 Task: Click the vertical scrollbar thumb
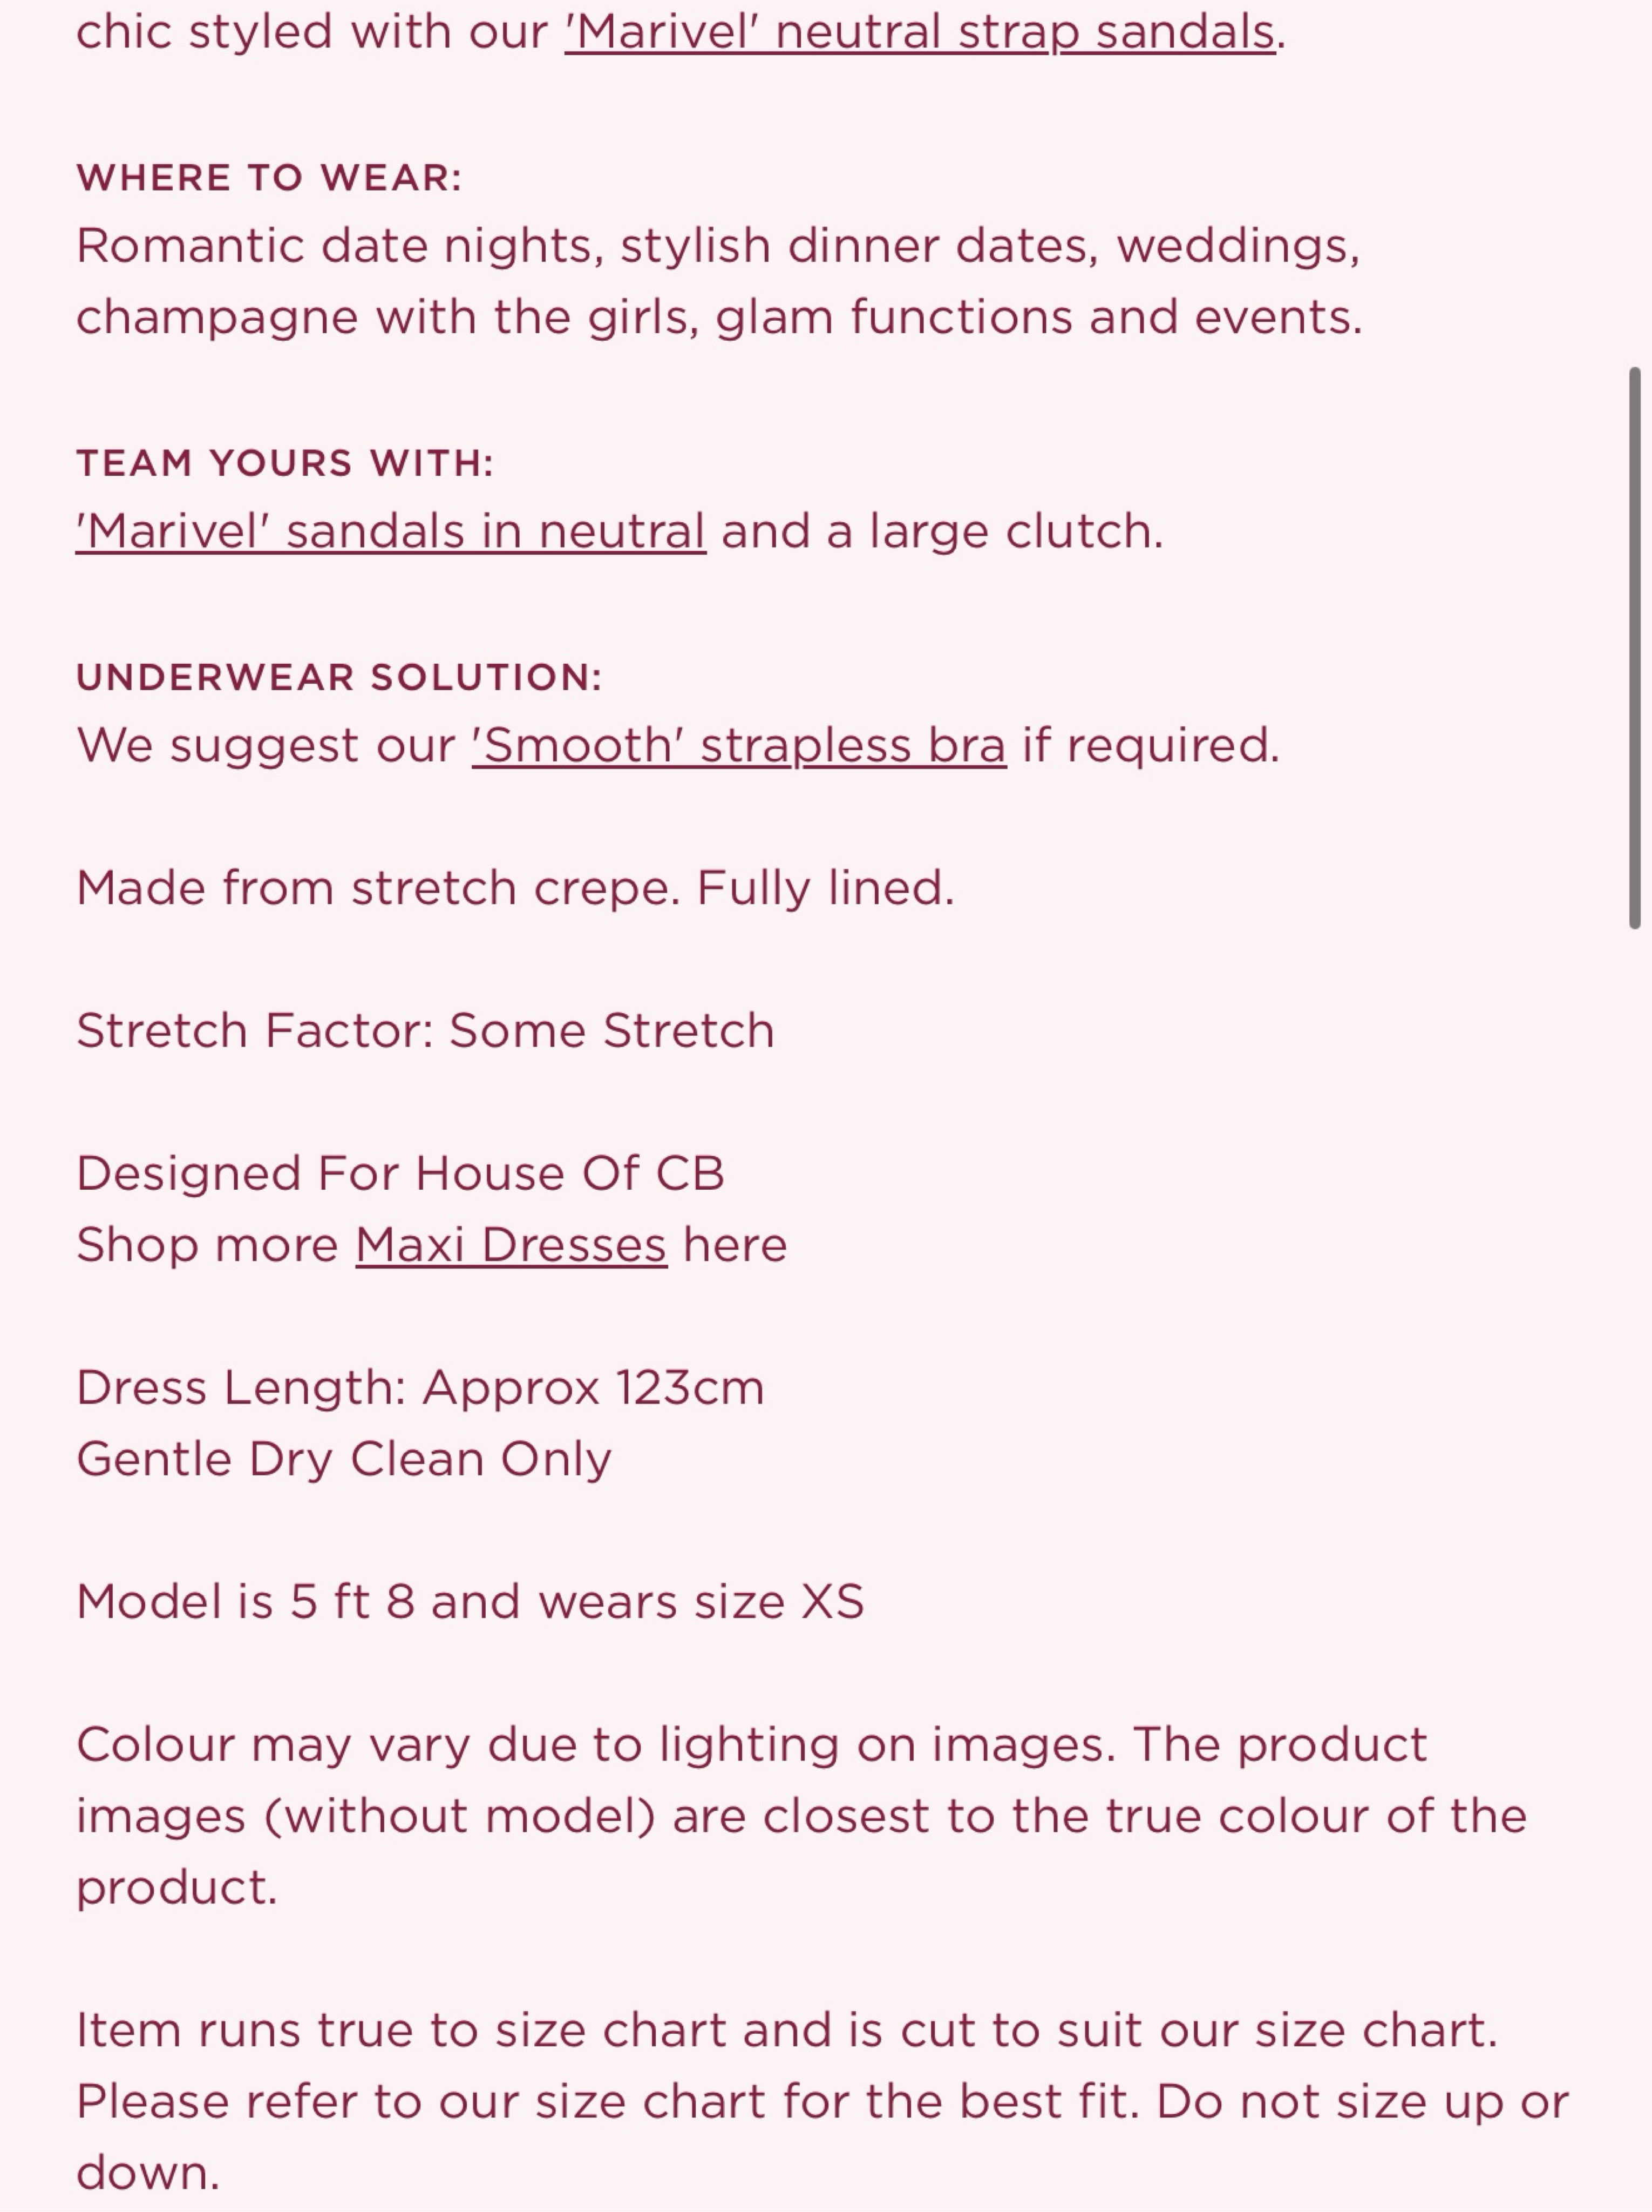[1635, 648]
